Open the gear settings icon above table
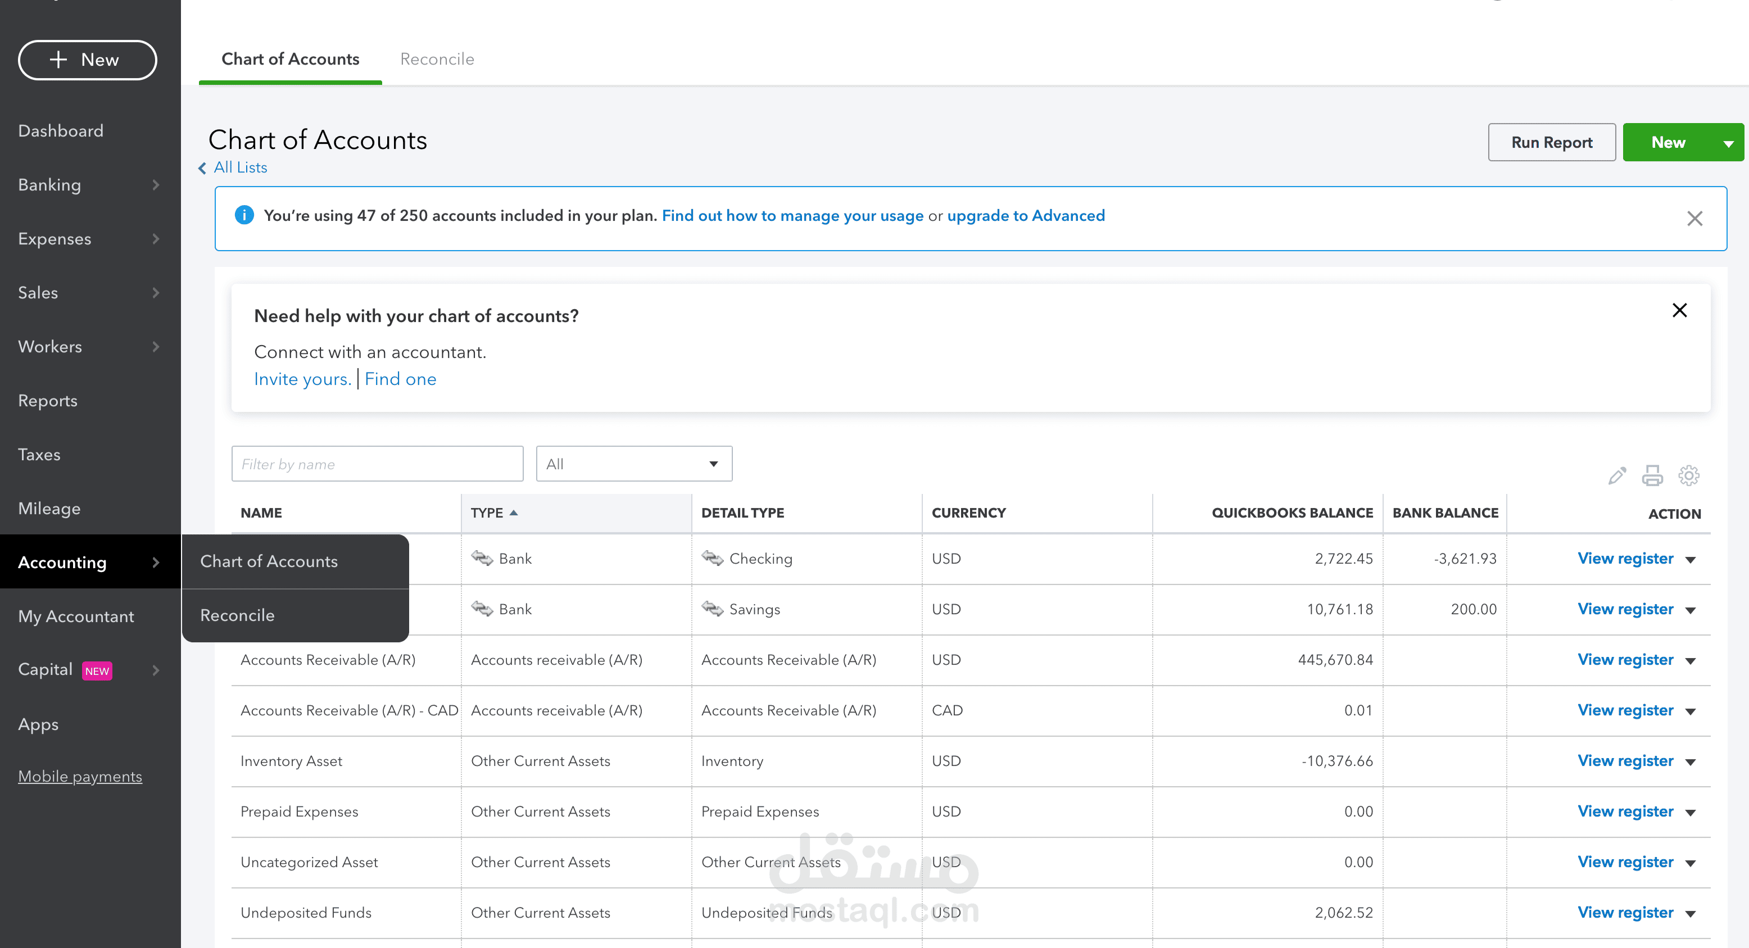1749x948 pixels. [x=1688, y=475]
